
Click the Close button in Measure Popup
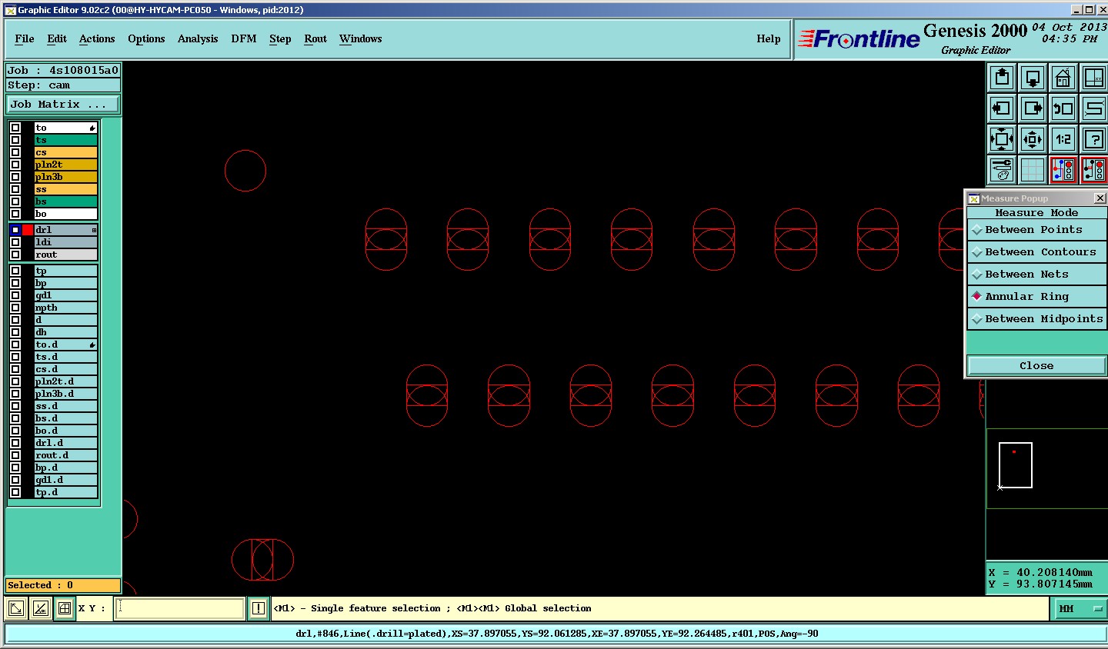(x=1036, y=366)
